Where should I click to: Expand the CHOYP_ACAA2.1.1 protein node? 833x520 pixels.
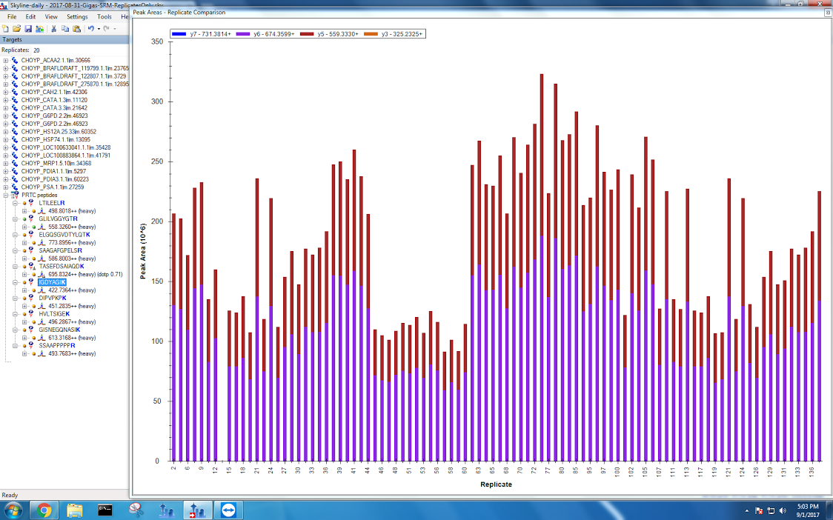[6, 60]
